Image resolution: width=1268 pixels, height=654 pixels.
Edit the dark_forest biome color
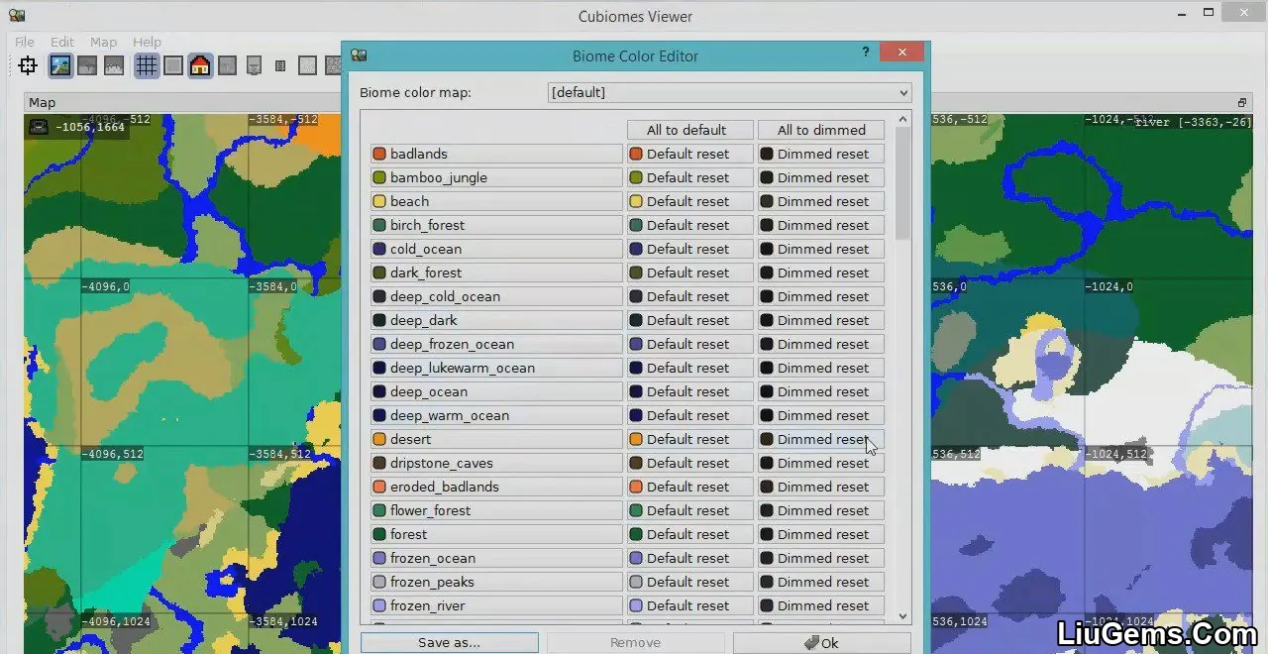click(496, 272)
